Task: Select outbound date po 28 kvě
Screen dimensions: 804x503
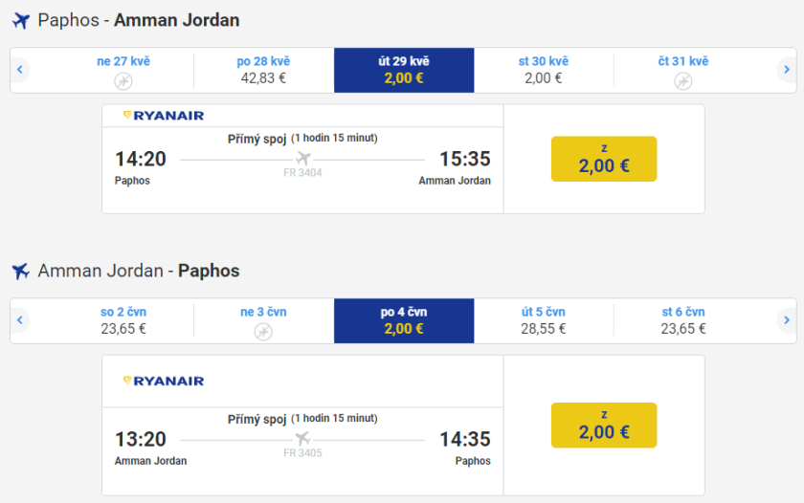Action: 263,70
